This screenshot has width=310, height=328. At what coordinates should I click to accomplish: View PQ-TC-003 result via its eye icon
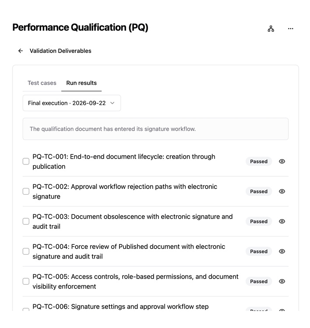282,221
